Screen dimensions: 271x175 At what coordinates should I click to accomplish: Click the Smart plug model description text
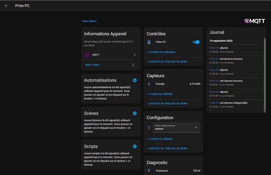click(x=108, y=43)
